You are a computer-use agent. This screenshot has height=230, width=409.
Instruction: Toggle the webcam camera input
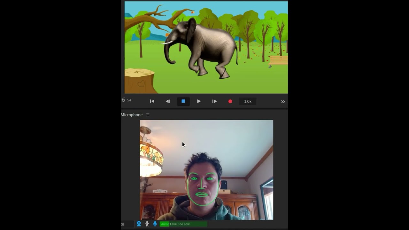tap(139, 224)
